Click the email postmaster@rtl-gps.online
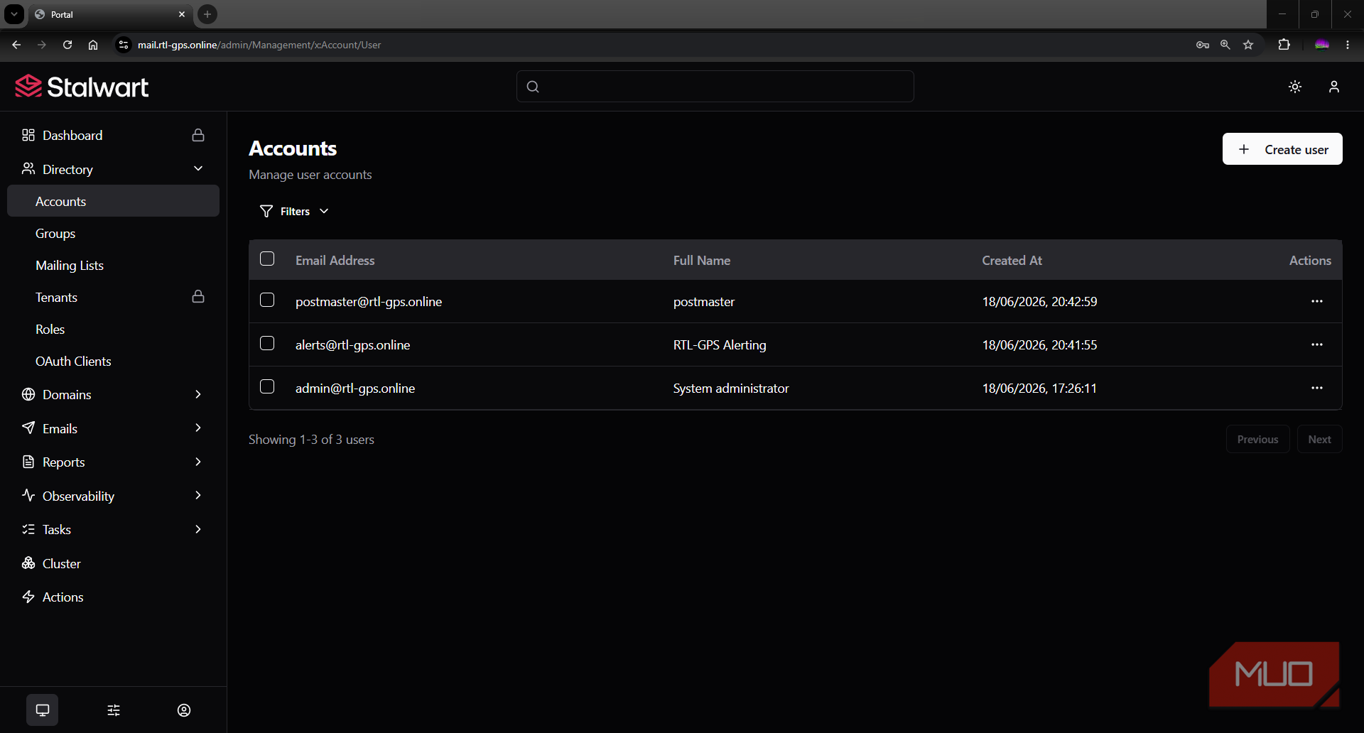 click(369, 301)
